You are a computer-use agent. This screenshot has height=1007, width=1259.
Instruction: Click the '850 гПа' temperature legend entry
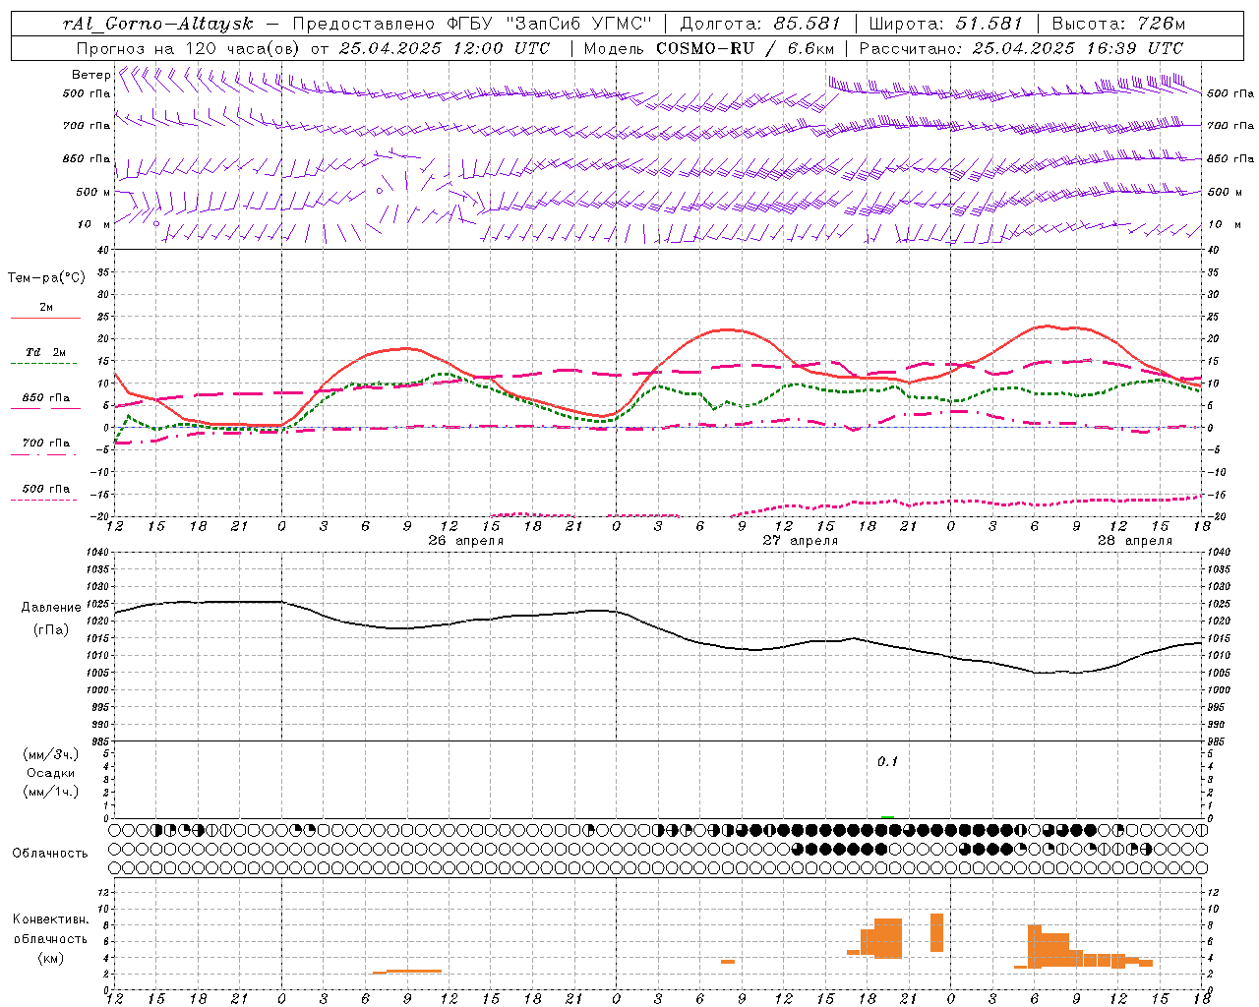click(46, 398)
